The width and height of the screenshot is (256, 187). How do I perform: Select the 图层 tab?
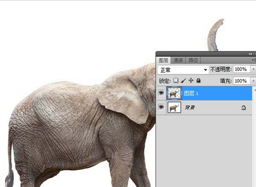tap(163, 60)
